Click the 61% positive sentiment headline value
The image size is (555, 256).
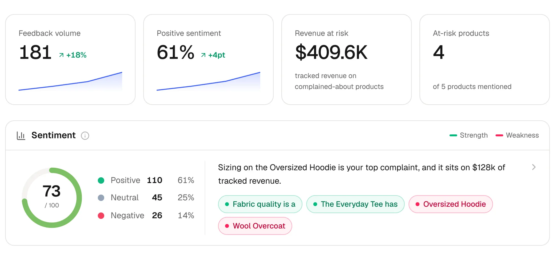pos(176,52)
